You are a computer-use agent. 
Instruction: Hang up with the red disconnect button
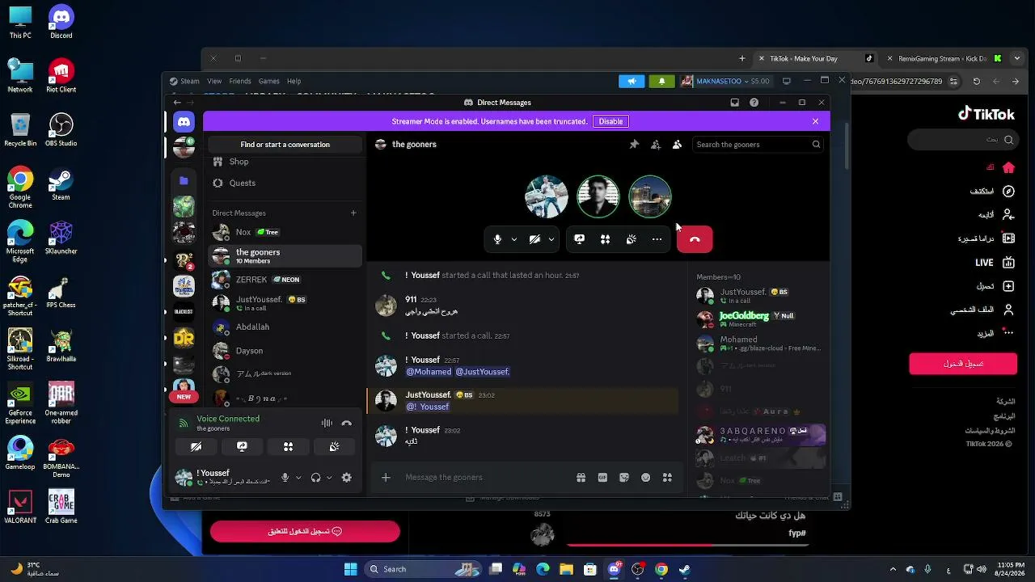point(695,239)
